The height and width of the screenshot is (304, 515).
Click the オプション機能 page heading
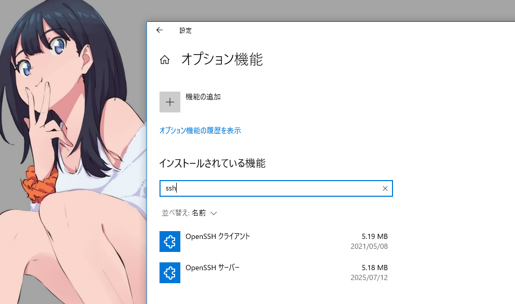[222, 59]
